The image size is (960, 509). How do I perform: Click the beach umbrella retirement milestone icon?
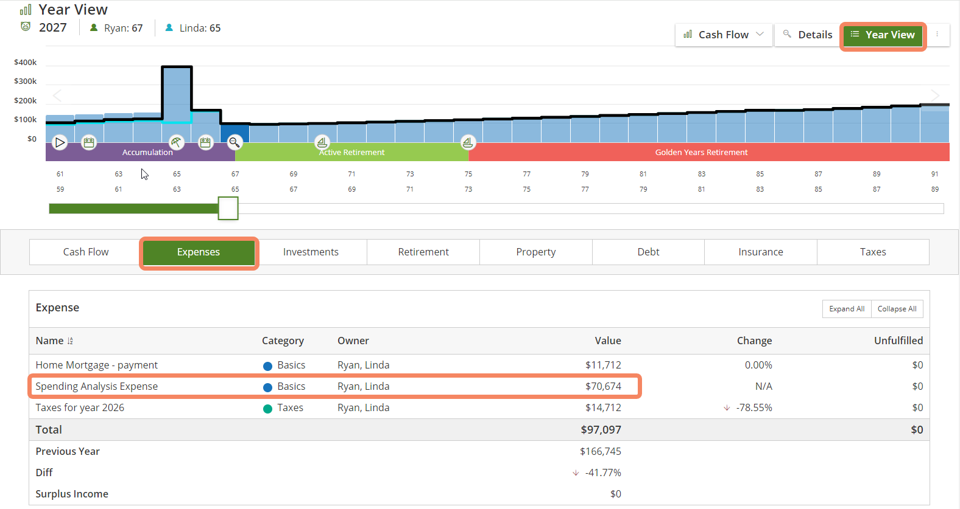tap(176, 143)
